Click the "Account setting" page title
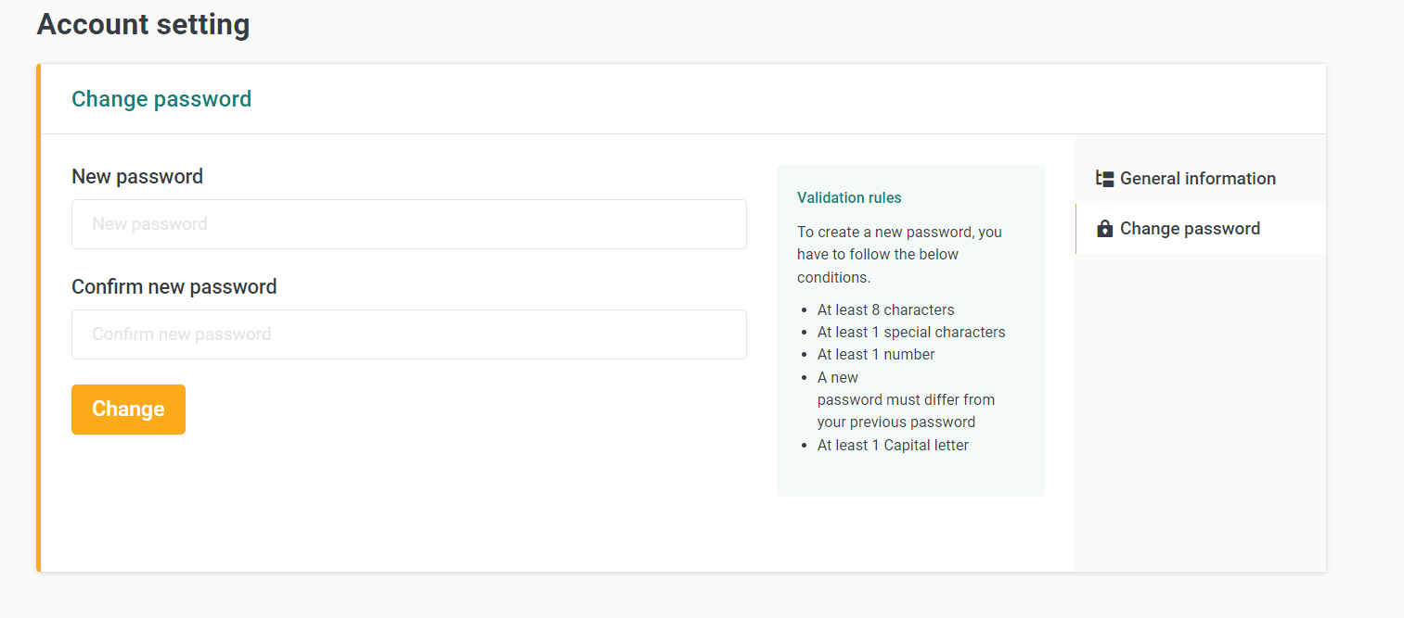Viewport: 1404px width, 618px height. coord(143,25)
